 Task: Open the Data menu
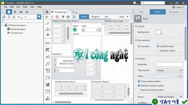[25, 7]
